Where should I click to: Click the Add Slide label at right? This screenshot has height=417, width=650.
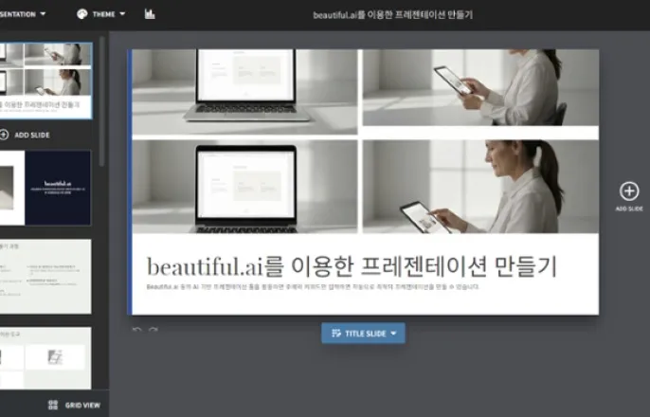(629, 208)
